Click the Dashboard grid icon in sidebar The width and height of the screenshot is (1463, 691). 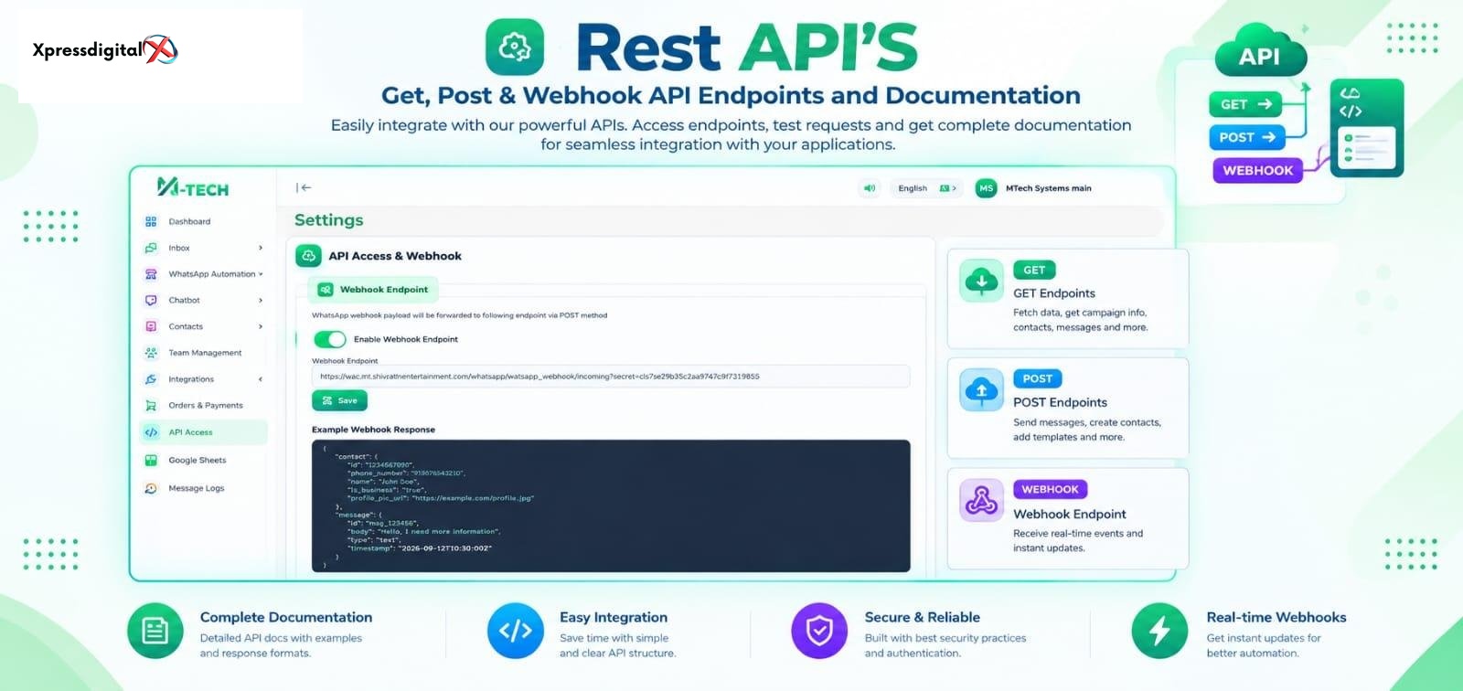pos(151,221)
